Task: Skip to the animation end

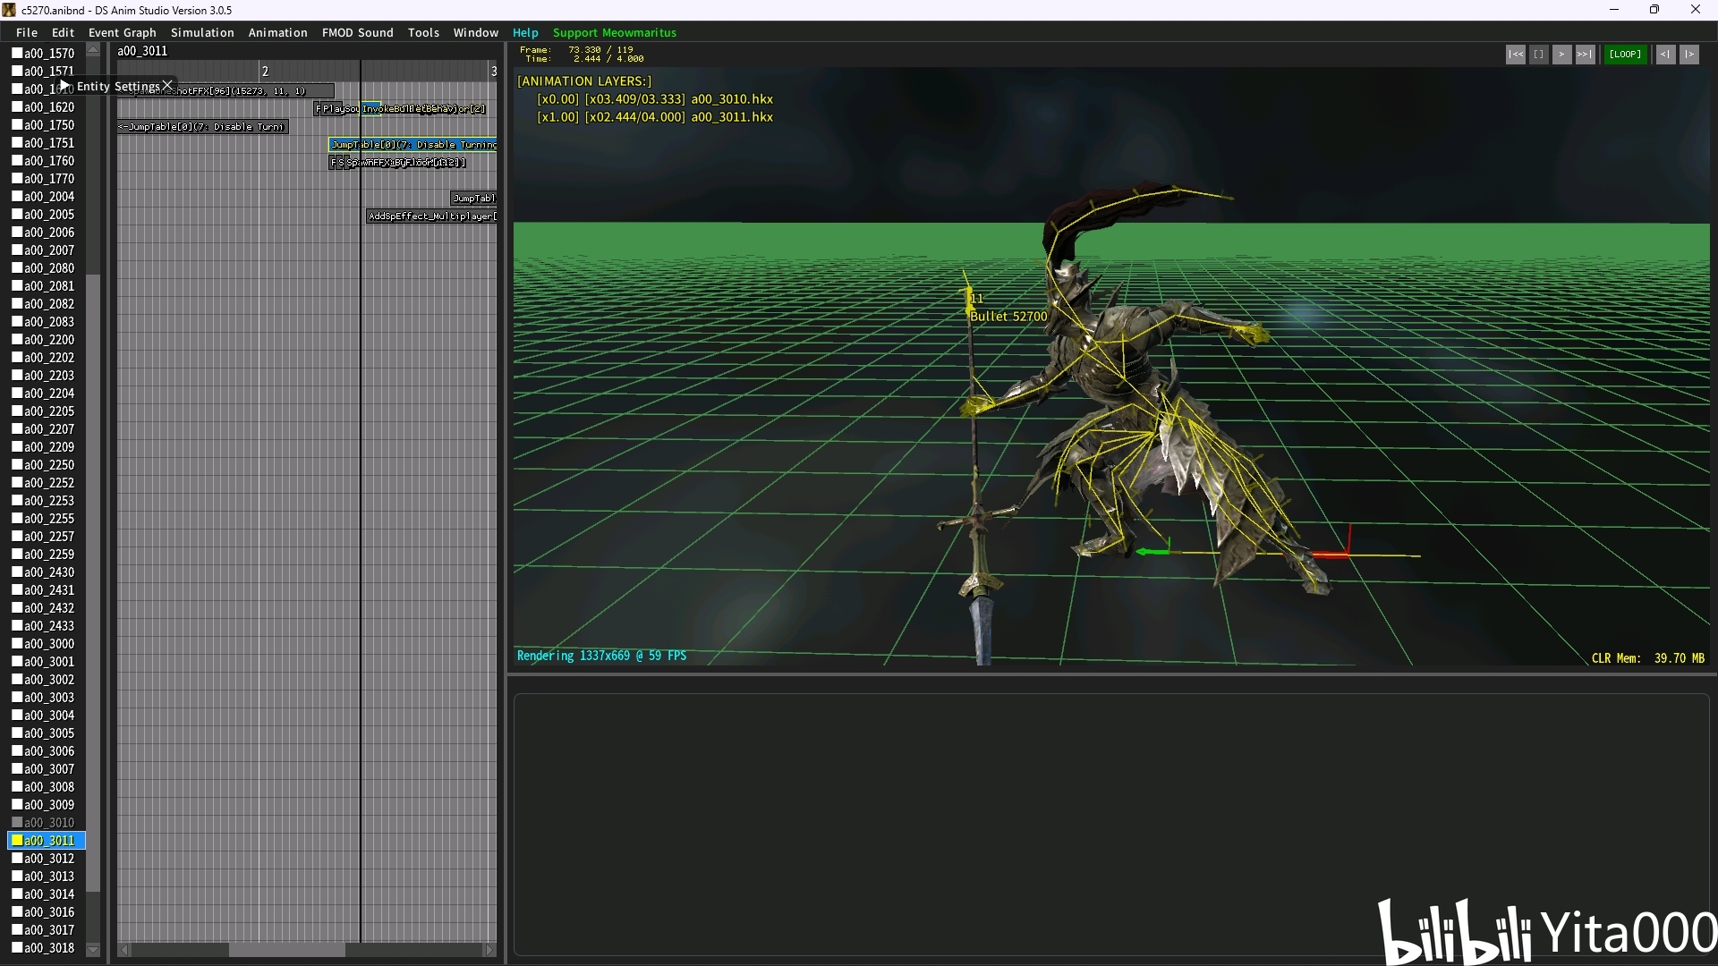Action: point(1585,55)
